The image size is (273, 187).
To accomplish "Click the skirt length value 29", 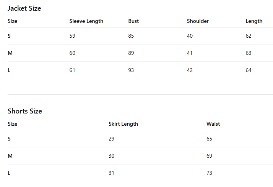I will click(111, 139).
